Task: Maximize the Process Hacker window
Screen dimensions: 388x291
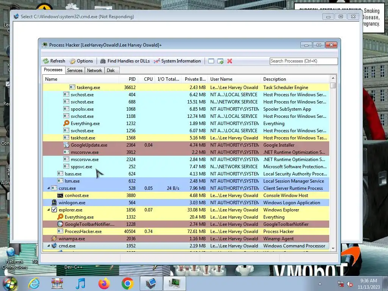Action: click(x=319, y=45)
